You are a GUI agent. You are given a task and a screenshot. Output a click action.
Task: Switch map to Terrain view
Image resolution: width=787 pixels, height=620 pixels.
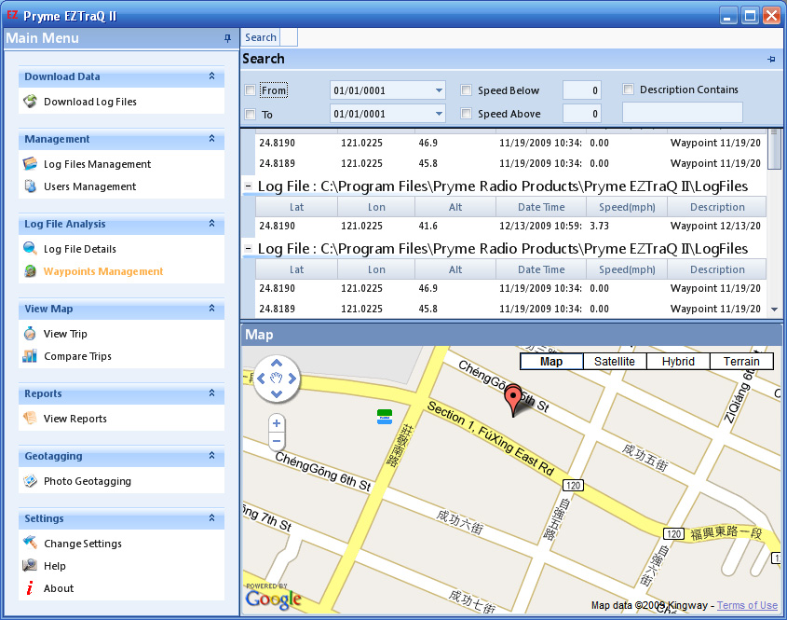(741, 361)
